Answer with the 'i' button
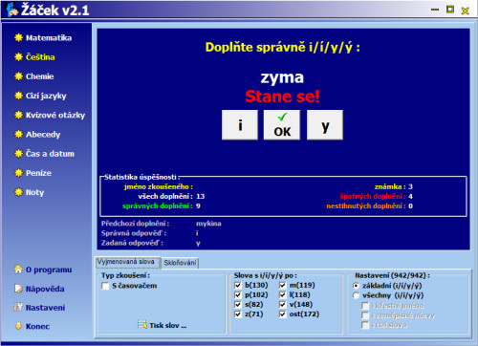Screen dimensions: 478x346 pyautogui.click(x=240, y=125)
